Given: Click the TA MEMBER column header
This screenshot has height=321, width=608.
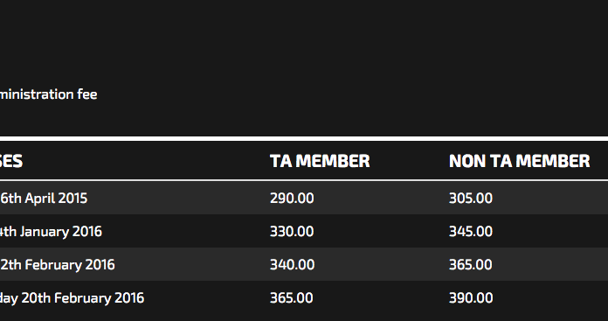Looking at the screenshot, I should 320,161.
